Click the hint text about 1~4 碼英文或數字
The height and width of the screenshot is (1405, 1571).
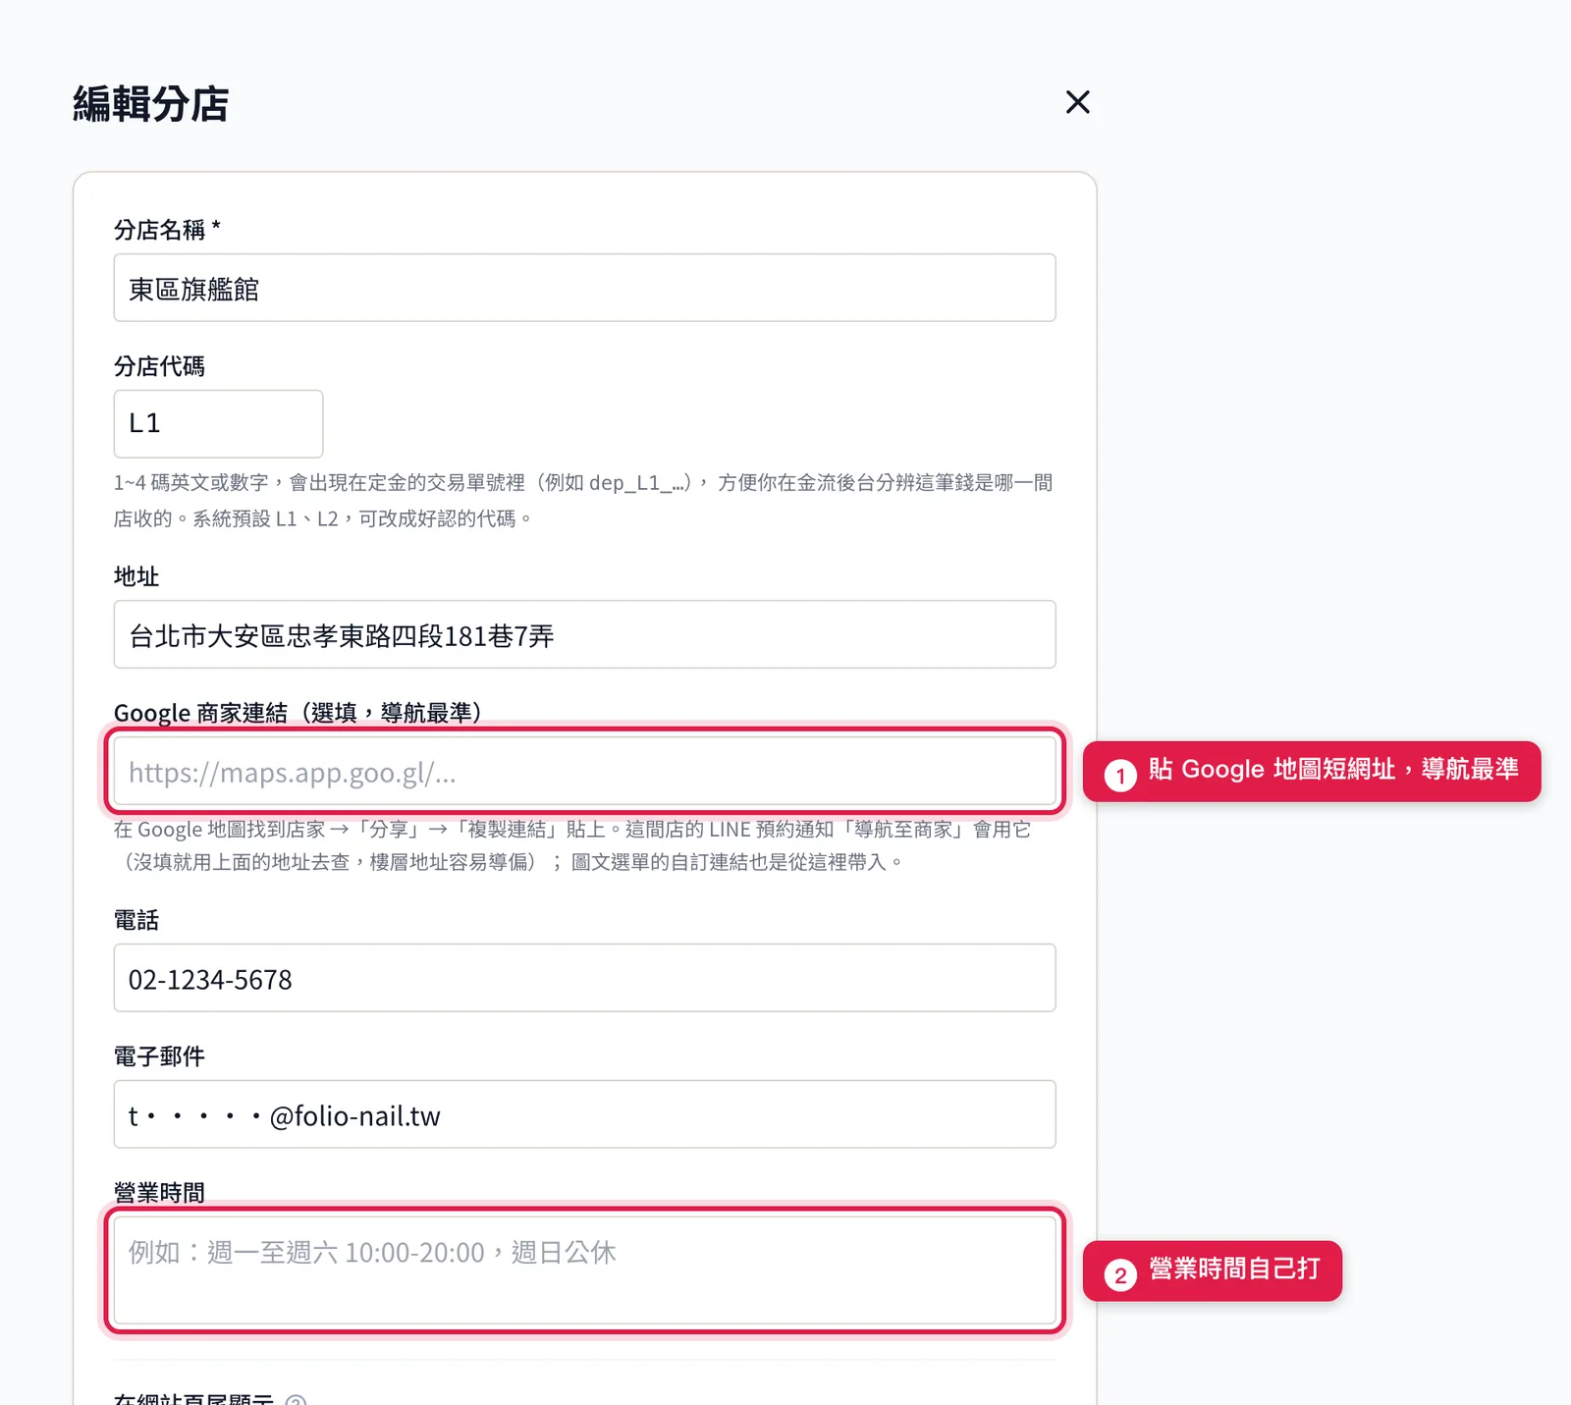pos(583,500)
